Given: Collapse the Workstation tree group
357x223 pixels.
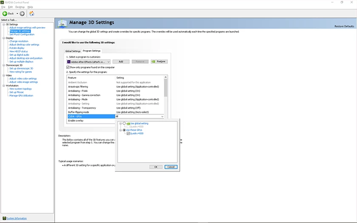Looking at the screenshot, I should [x=4, y=85].
